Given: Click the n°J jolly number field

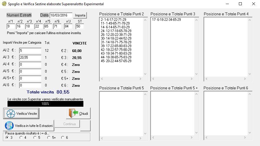Looking at the screenshot, I should (68, 27).
